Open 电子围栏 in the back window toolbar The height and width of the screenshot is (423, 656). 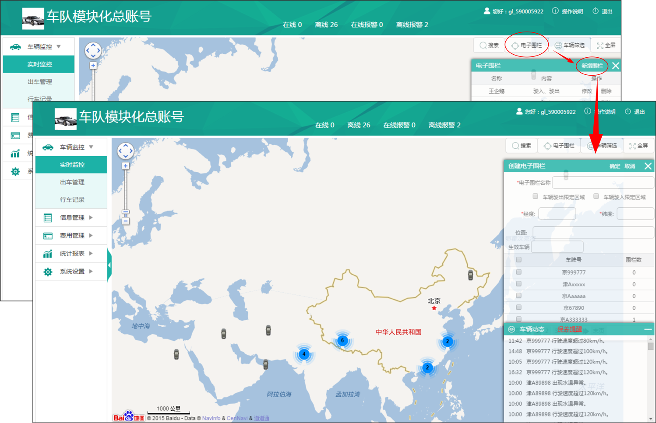click(x=527, y=45)
